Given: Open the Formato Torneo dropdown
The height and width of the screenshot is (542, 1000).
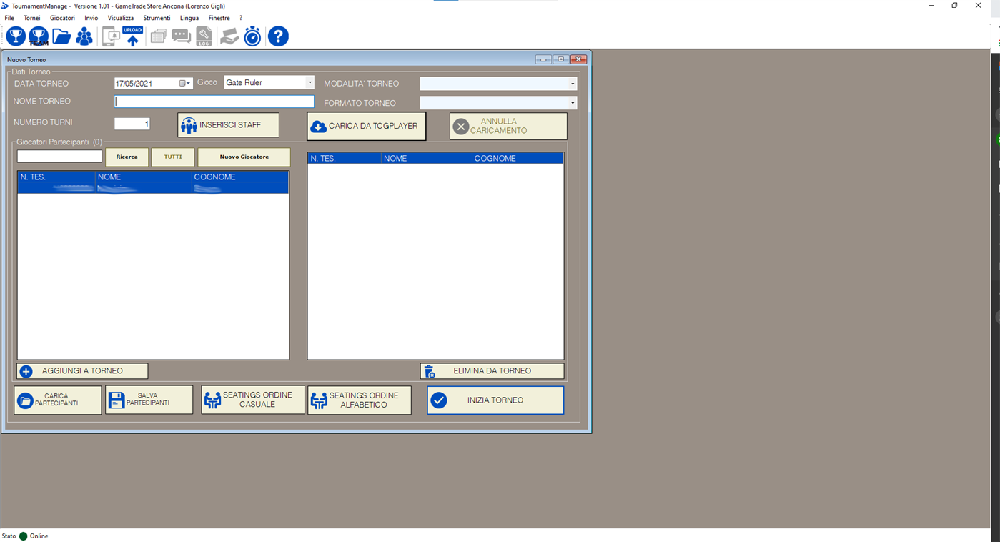Looking at the screenshot, I should [x=572, y=103].
